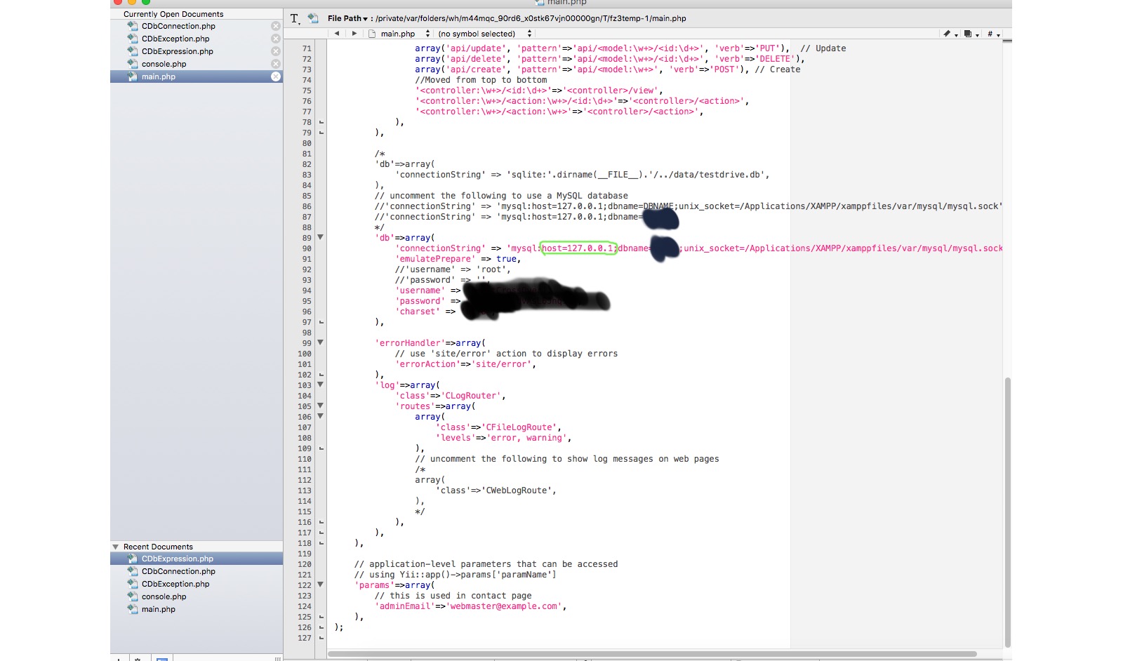The width and height of the screenshot is (1123, 661).
Task: Open the dropdown next to the pencil marker icon
Action: (957, 35)
